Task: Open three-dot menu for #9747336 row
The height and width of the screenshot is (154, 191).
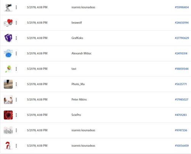Action: point(16,130)
